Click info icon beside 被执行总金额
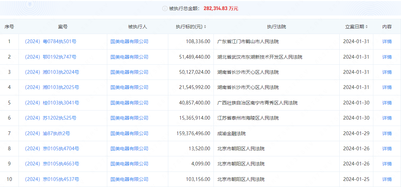Screen dimensions: 401x187 165,8
